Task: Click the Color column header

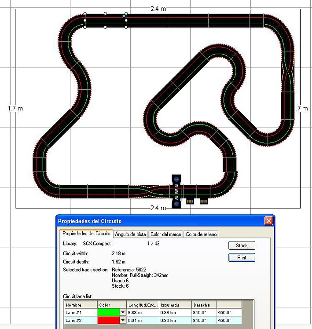Action: (112, 305)
